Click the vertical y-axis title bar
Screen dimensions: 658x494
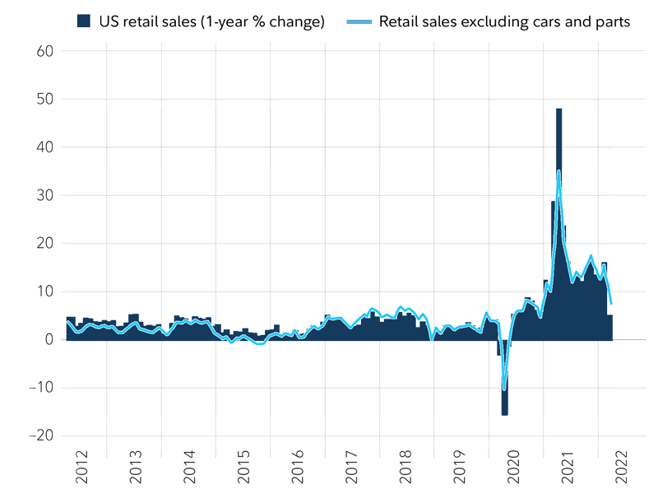[43, 242]
